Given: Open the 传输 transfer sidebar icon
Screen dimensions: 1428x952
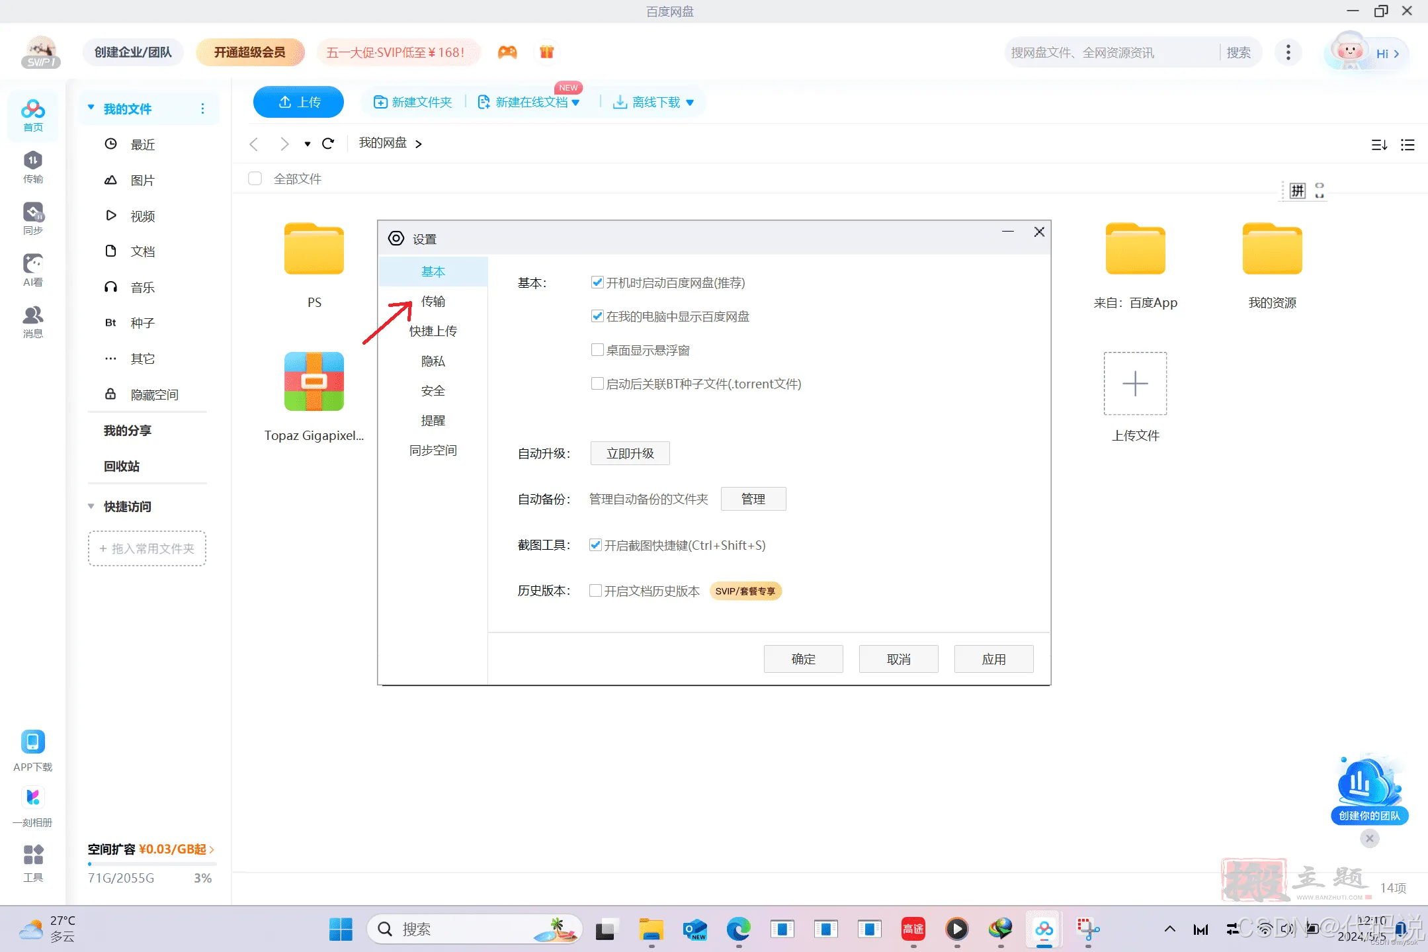Looking at the screenshot, I should (x=32, y=167).
